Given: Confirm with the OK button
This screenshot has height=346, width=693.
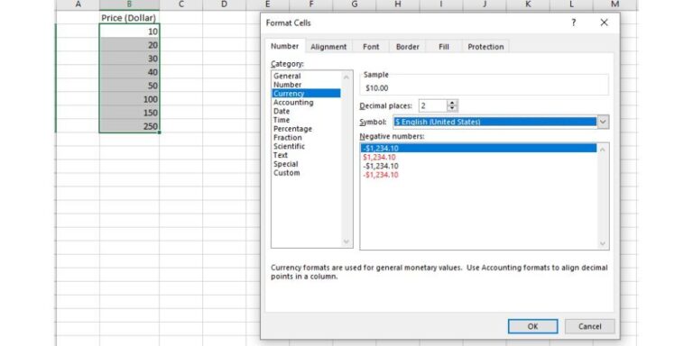Looking at the screenshot, I should coord(532,326).
